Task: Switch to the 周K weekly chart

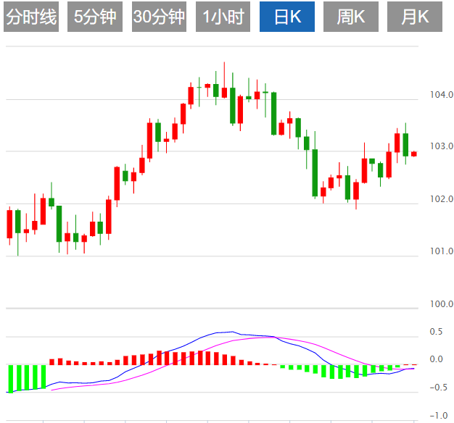Action: click(x=351, y=17)
